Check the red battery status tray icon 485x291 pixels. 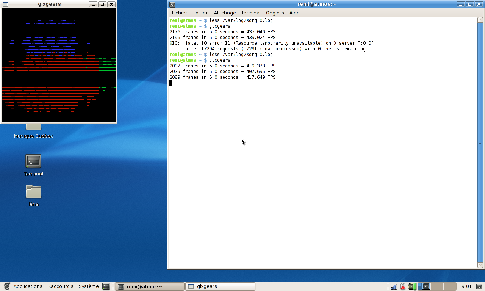click(x=402, y=286)
